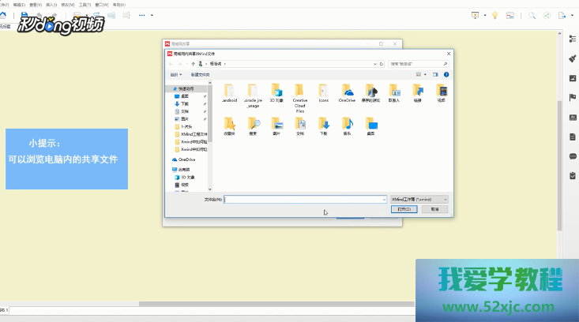
Task: Open the Organize dropdown menu
Action: pyautogui.click(x=175, y=74)
